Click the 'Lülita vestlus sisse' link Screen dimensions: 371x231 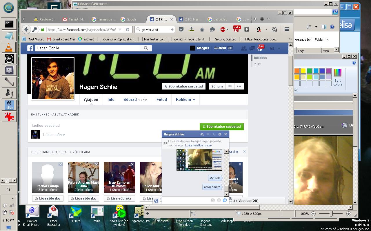point(199,145)
